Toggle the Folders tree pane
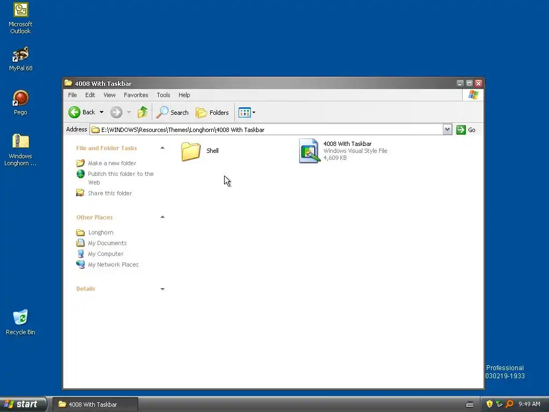Viewport: 549px width, 412px height. coord(212,112)
